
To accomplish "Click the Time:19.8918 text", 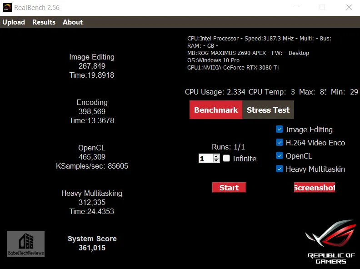I will tap(92, 75).
